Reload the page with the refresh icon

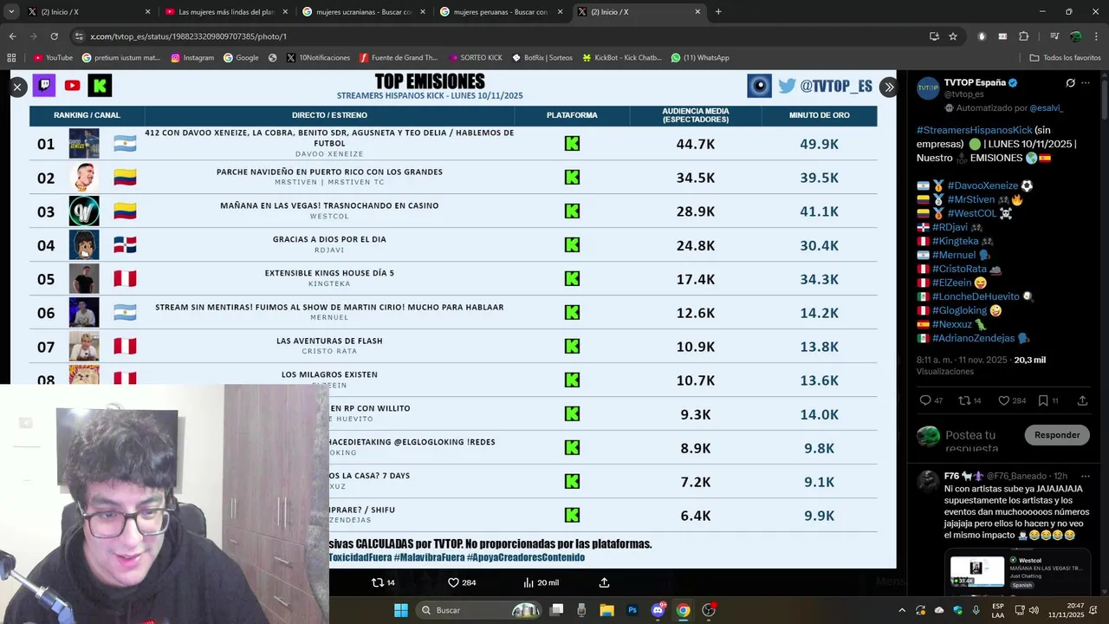[x=54, y=36]
